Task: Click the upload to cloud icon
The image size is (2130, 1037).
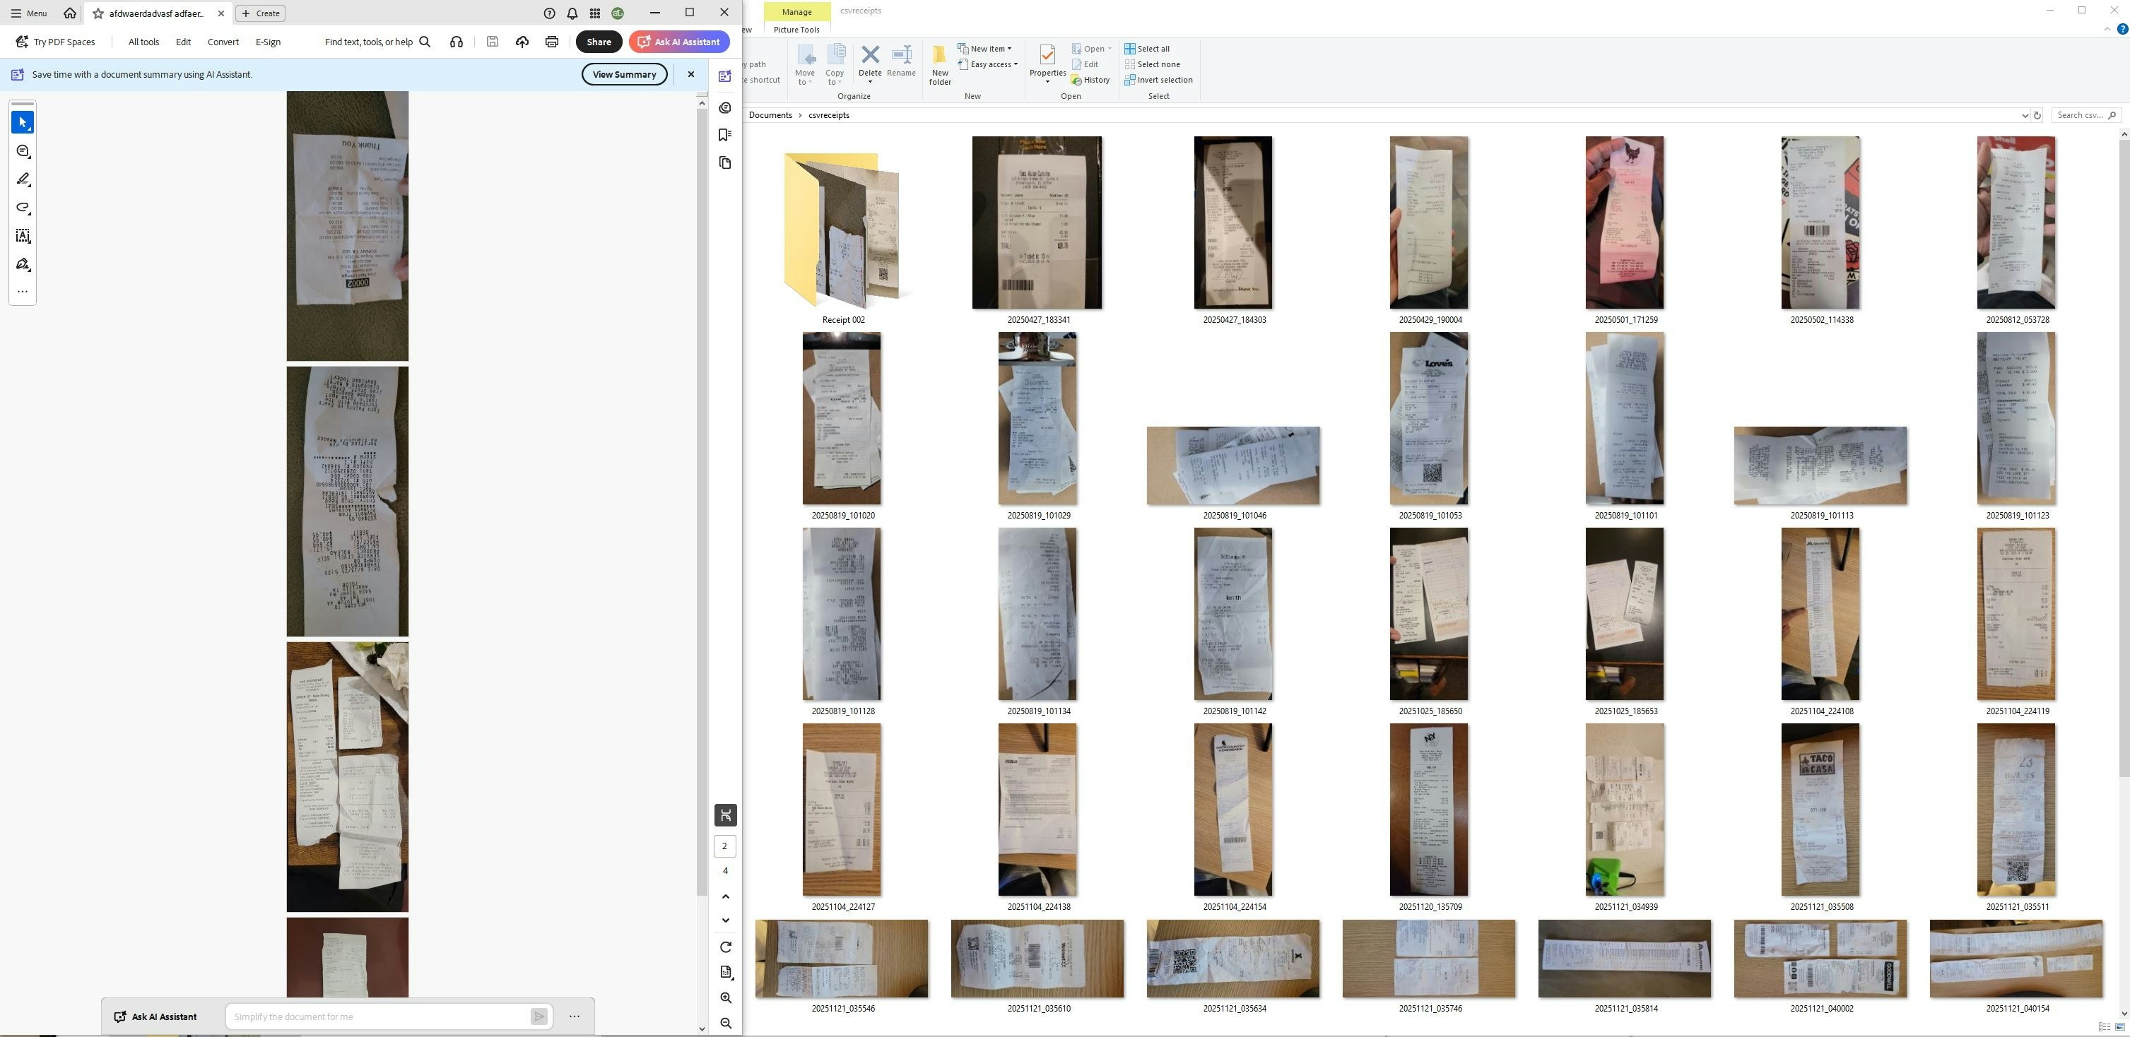Action: point(522,42)
